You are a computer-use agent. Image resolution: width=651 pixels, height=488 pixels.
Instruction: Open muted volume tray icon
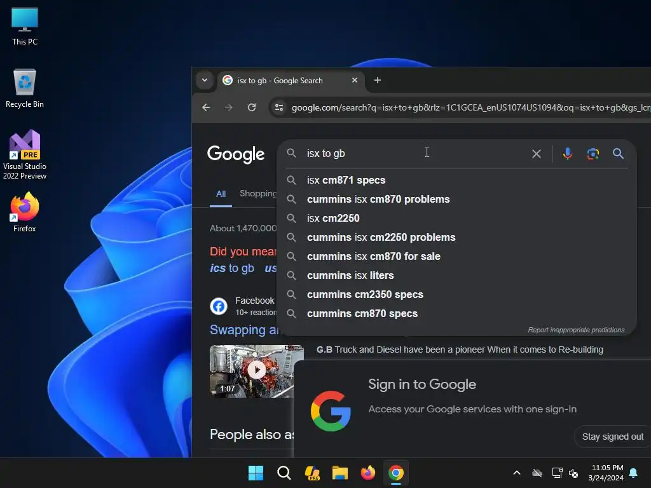574,473
